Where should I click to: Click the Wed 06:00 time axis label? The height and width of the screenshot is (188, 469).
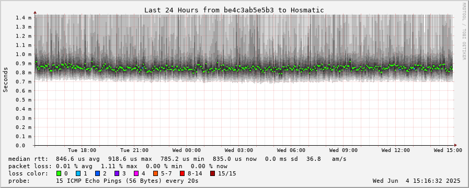(x=291, y=150)
